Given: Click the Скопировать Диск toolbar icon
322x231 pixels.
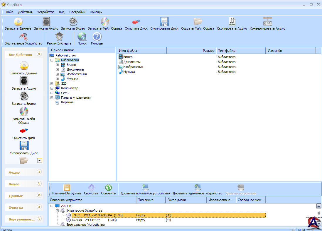Looking at the screenshot, I should pyautogui.click(x=164, y=23).
